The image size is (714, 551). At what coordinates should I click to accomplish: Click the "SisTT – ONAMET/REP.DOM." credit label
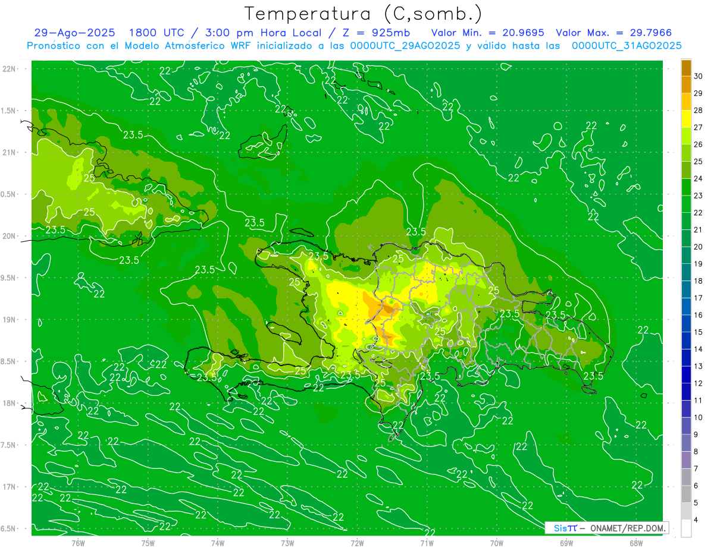[606, 528]
